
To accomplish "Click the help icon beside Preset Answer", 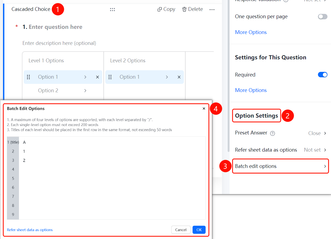I will tap(273, 133).
